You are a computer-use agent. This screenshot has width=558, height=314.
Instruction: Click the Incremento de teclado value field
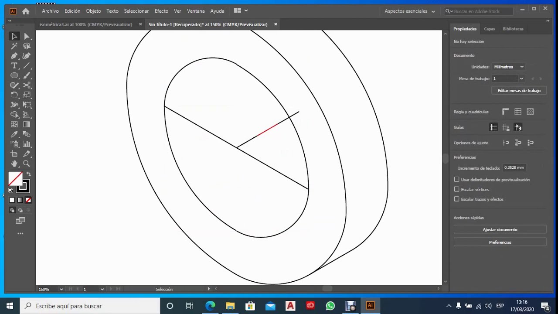[514, 168]
